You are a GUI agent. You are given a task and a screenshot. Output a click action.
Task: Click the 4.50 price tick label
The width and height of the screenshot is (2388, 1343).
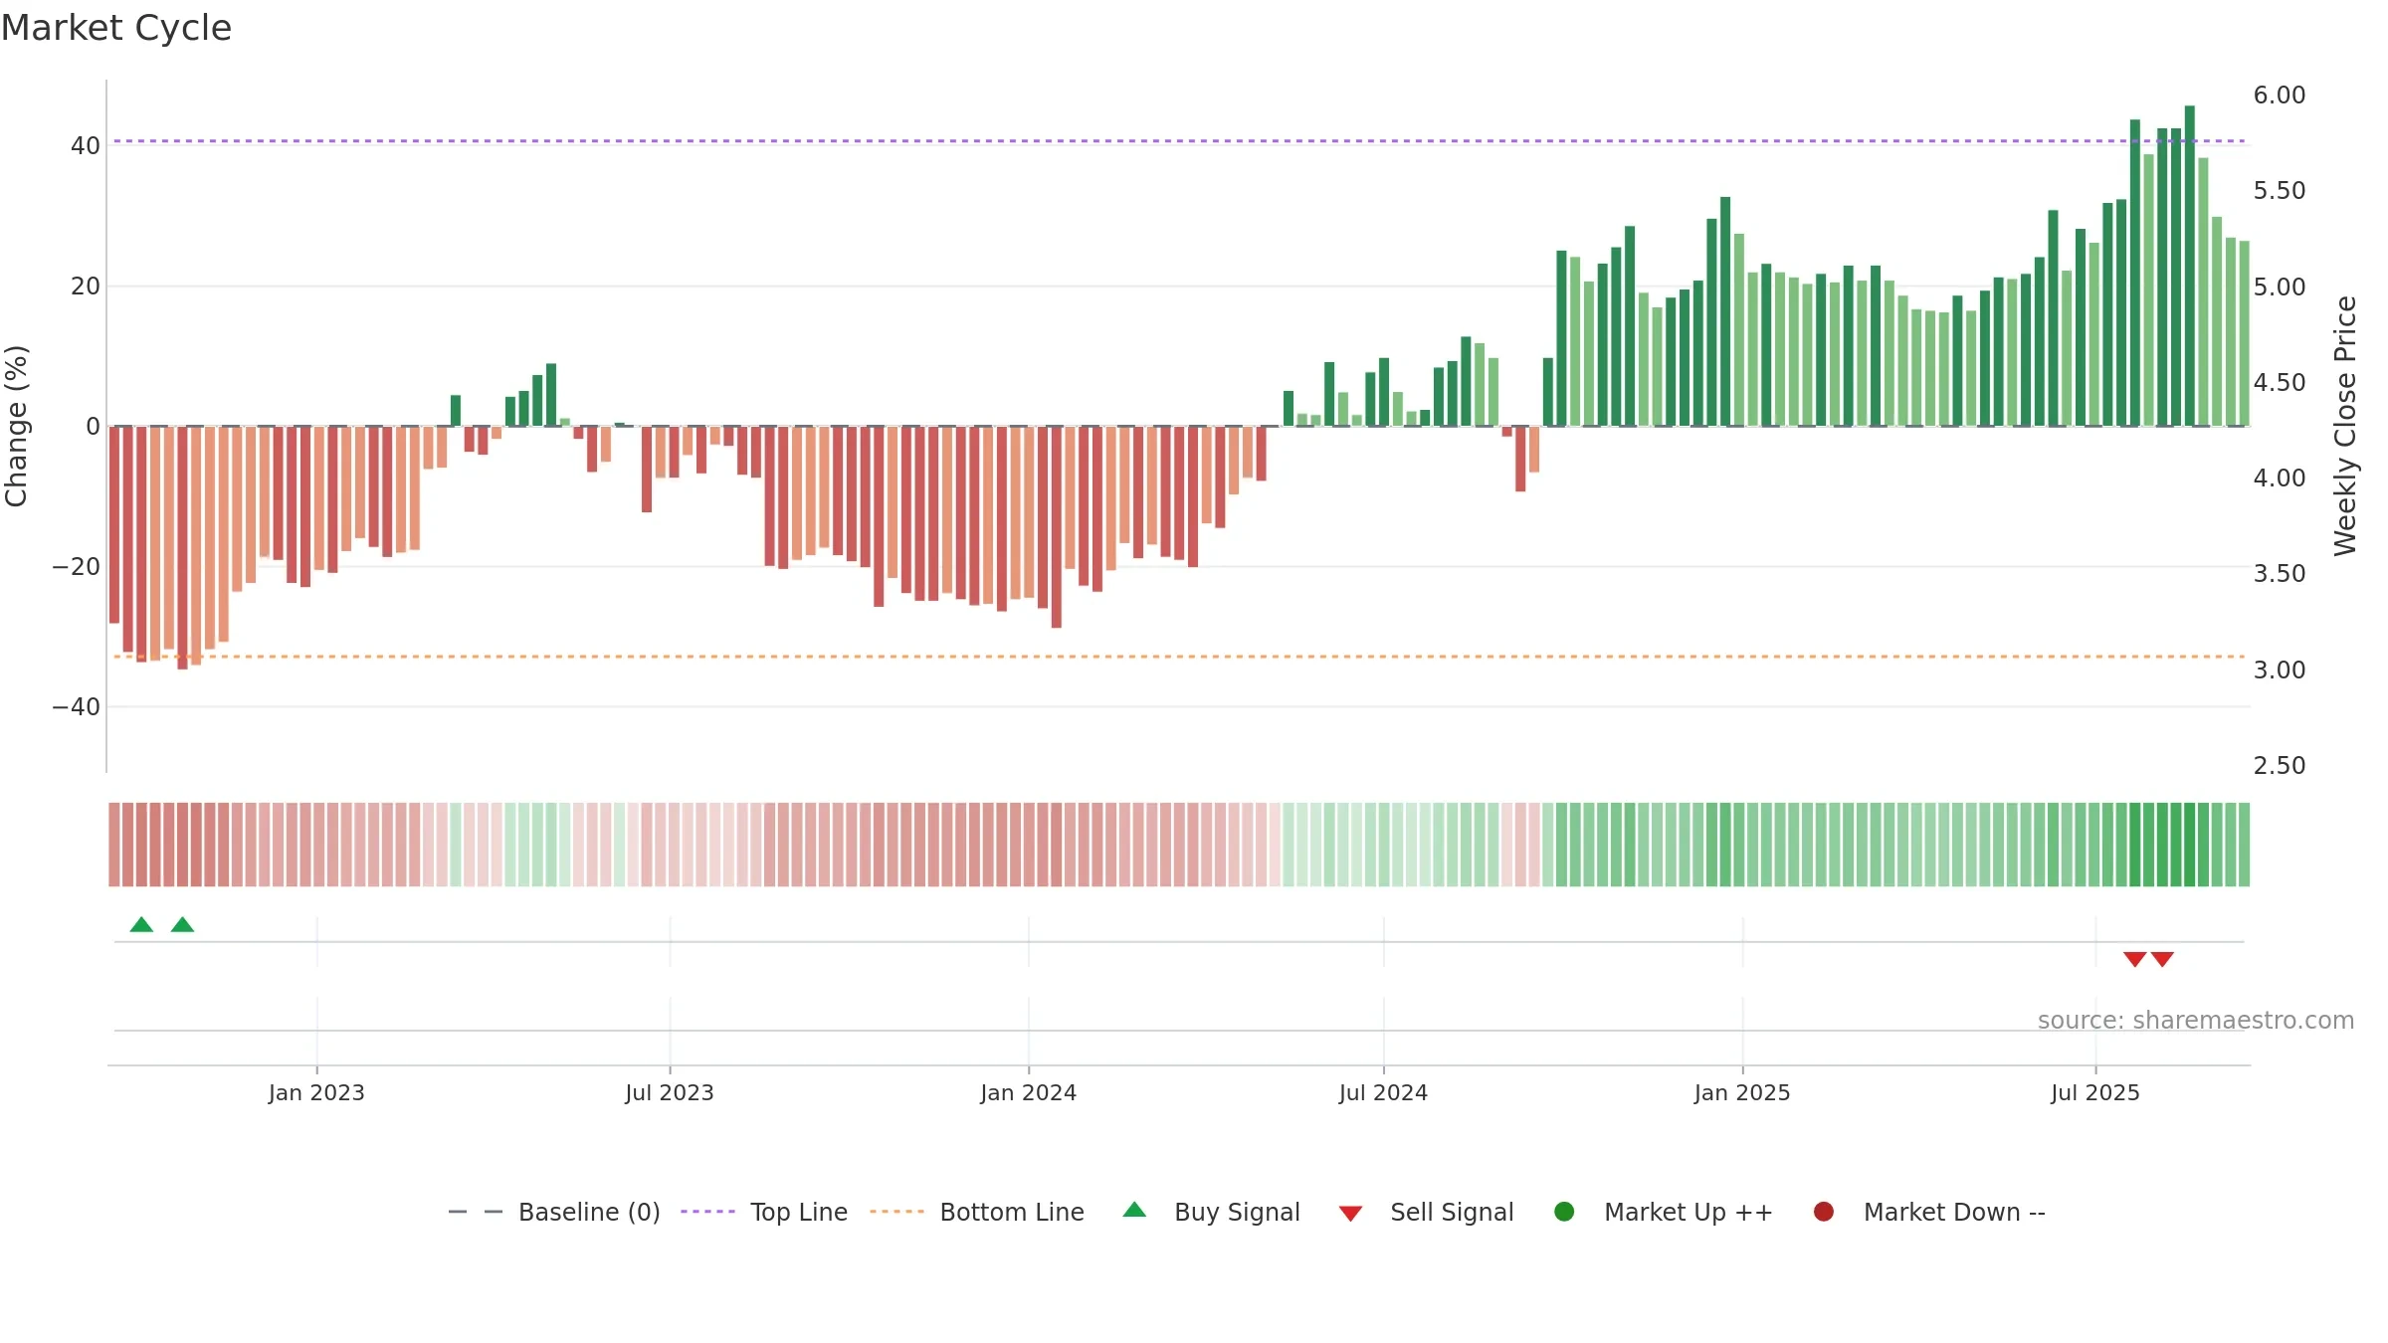click(x=2280, y=383)
